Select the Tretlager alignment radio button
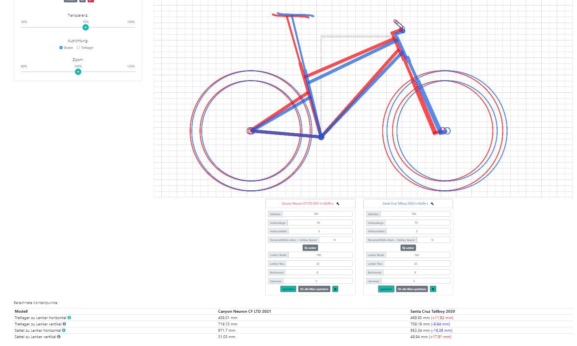This screenshot has height=346, width=577. [78, 48]
